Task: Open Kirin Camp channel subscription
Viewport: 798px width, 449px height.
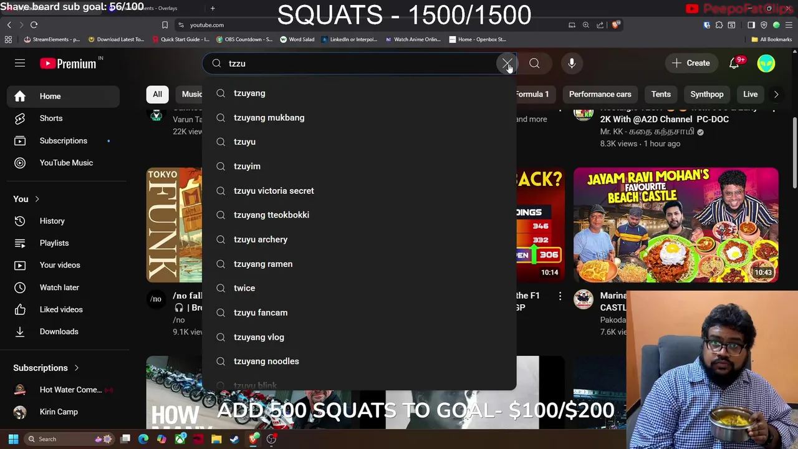Action: point(63,412)
